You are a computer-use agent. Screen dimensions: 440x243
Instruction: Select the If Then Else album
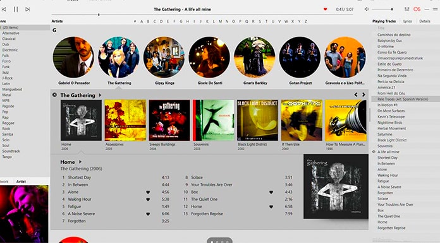(302, 121)
